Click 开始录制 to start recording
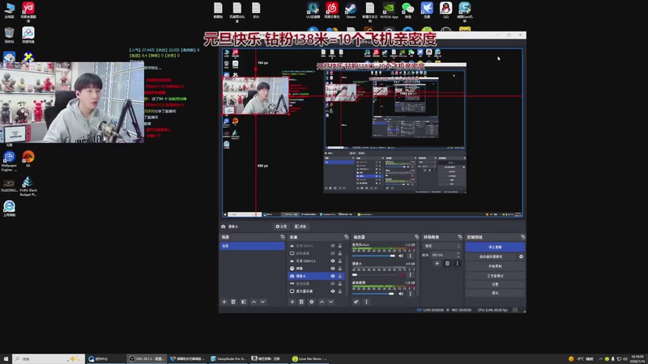Viewport: 648px width, 364px height. [494, 266]
